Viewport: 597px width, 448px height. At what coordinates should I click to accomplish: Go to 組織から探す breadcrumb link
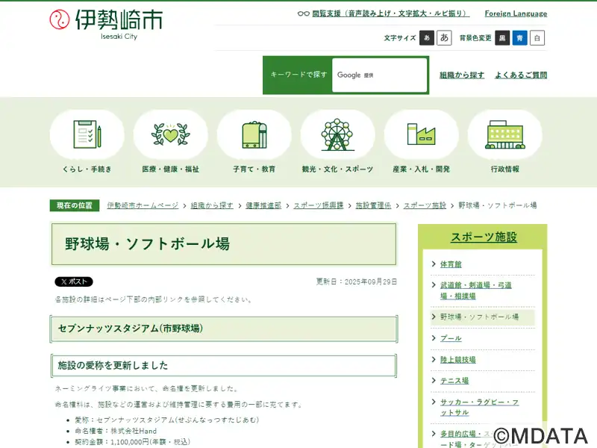click(x=212, y=205)
